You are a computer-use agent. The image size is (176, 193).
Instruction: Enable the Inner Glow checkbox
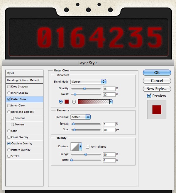[9, 105]
